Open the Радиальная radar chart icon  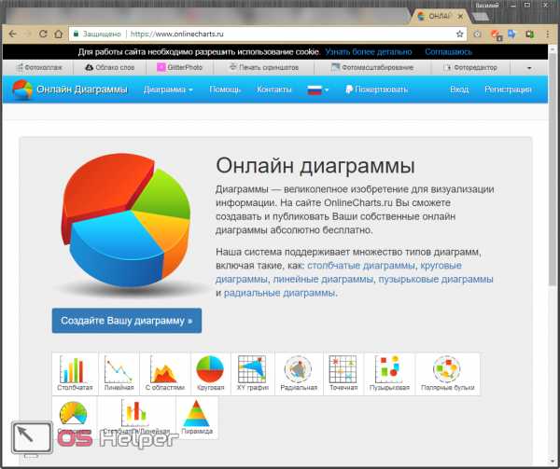pyautogui.click(x=299, y=373)
